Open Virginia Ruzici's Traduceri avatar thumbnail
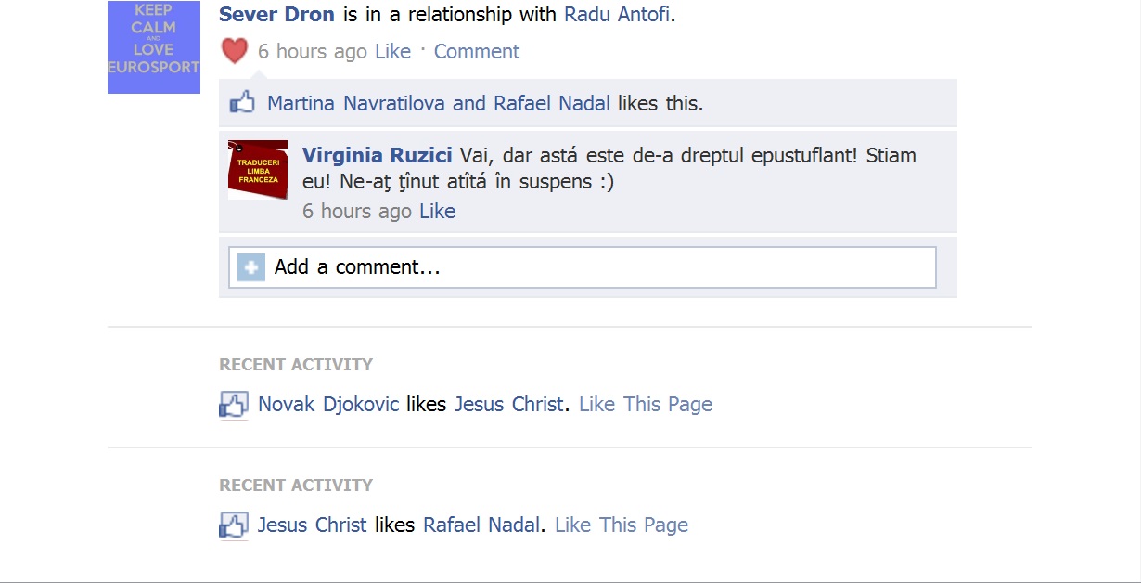 258,170
